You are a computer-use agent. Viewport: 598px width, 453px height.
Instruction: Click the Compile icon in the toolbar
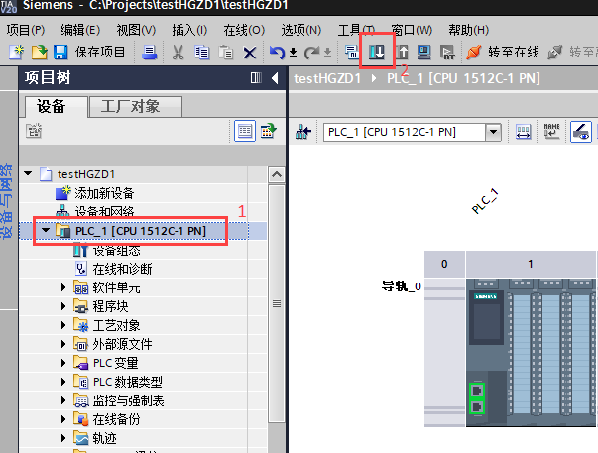352,52
